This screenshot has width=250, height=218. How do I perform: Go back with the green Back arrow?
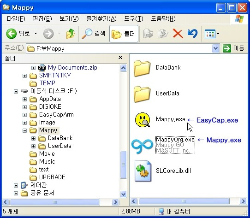point(12,34)
